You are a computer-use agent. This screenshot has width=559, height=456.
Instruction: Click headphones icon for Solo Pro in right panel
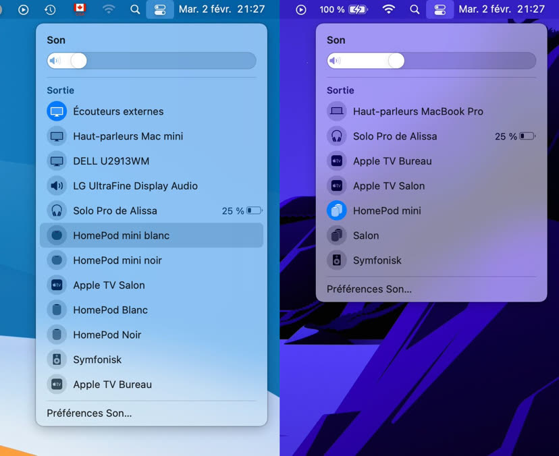336,136
